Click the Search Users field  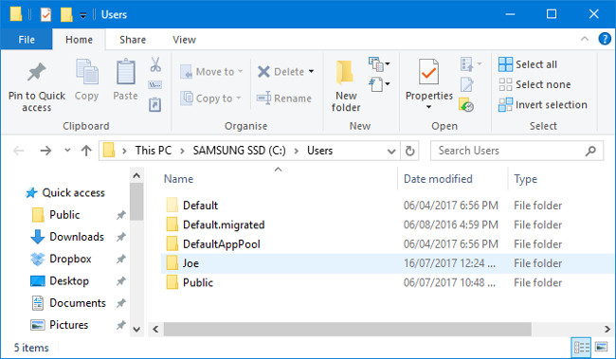point(516,151)
